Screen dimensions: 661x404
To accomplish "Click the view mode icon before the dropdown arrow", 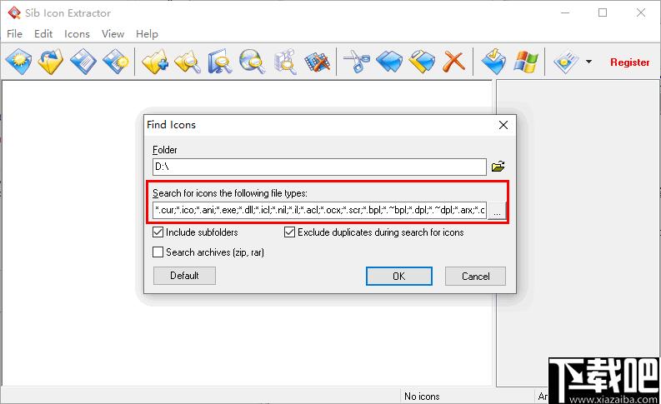I will pyautogui.click(x=565, y=62).
